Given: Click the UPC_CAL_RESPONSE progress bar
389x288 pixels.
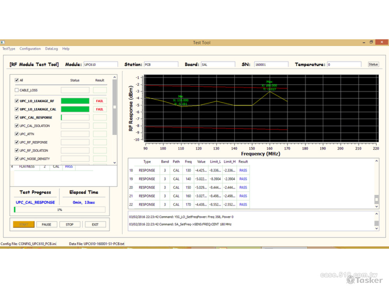Looking at the screenshot, I should pos(75,117).
